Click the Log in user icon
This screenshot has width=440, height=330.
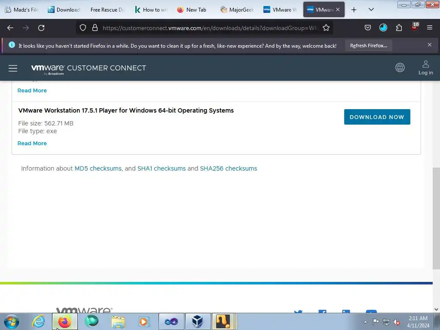coord(426,67)
